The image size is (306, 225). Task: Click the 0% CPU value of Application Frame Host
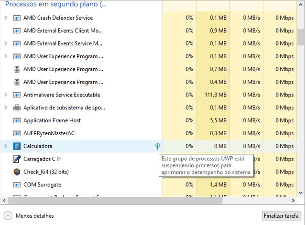tap(189, 120)
